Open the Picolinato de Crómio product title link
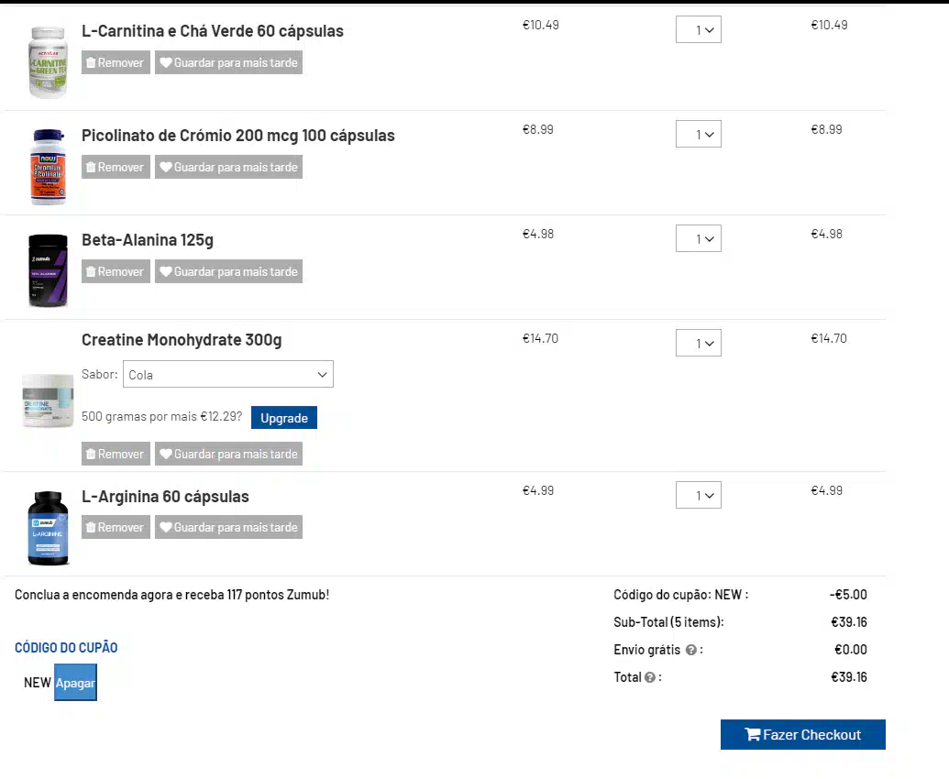949x779 pixels. (x=237, y=136)
